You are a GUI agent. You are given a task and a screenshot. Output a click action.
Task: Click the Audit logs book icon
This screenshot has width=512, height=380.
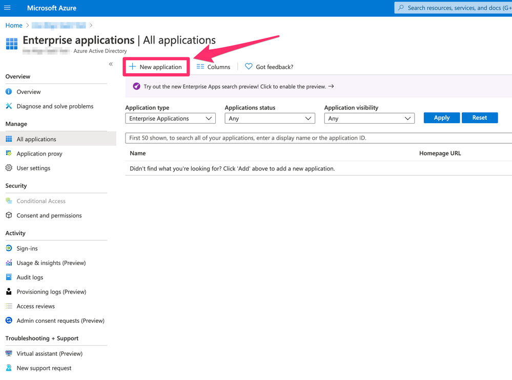click(x=9, y=277)
